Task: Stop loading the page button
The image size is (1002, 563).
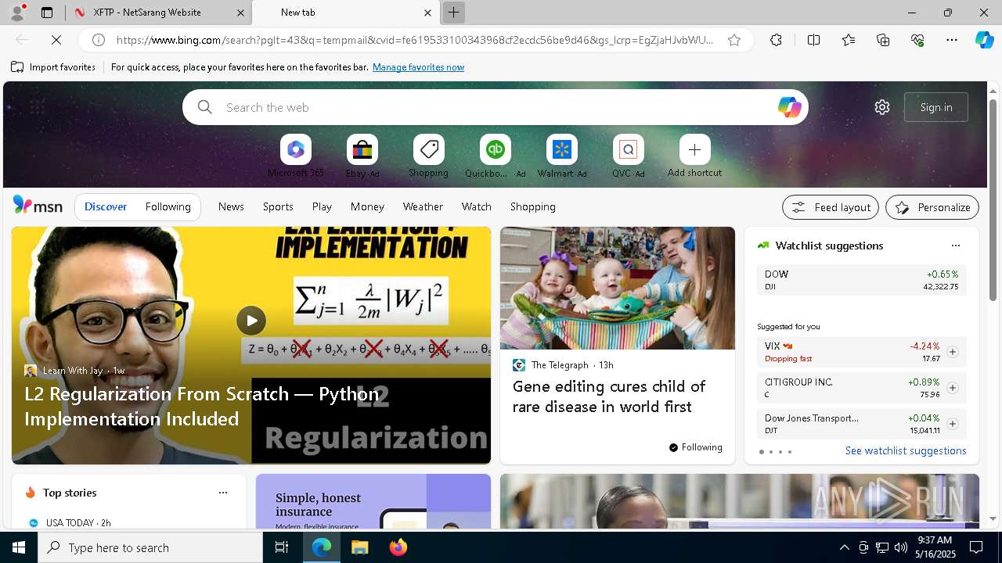Action: pos(56,40)
